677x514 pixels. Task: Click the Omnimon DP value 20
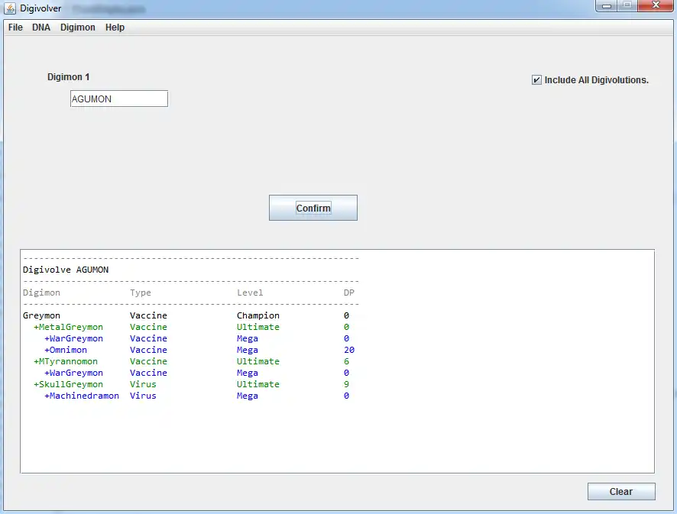[x=349, y=350]
